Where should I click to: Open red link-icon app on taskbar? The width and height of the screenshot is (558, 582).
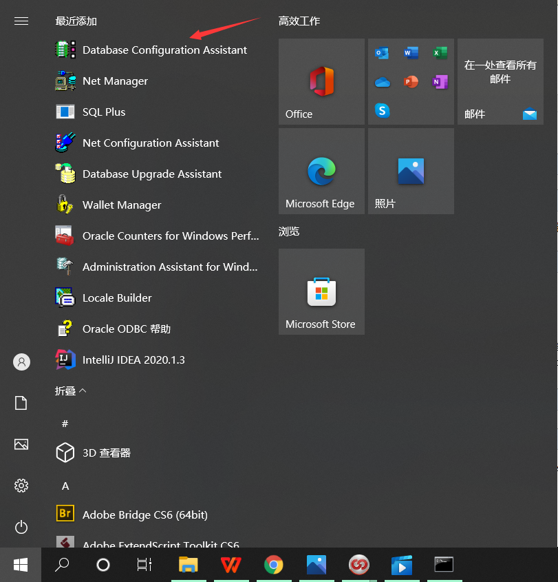tap(359, 565)
